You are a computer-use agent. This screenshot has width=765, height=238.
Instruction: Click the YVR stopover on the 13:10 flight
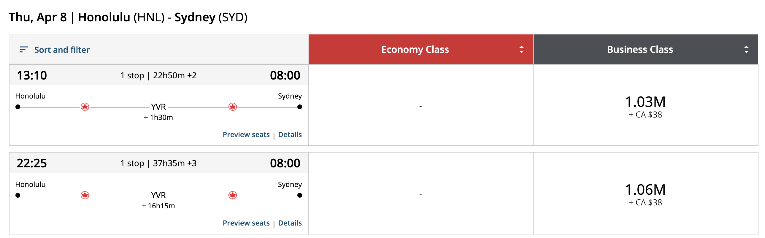(158, 107)
